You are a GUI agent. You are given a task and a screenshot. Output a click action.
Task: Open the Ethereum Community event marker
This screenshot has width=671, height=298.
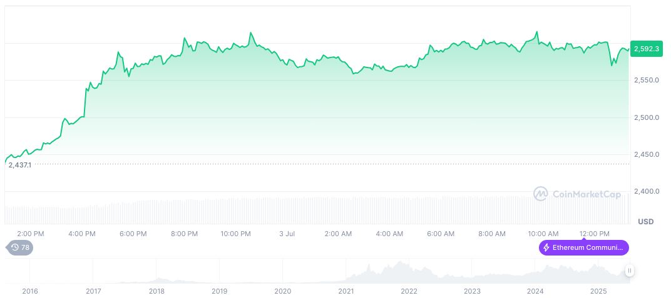tap(584, 247)
